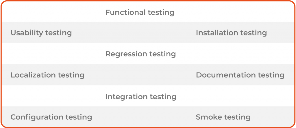Select the Configuration testing item

[x=51, y=117]
